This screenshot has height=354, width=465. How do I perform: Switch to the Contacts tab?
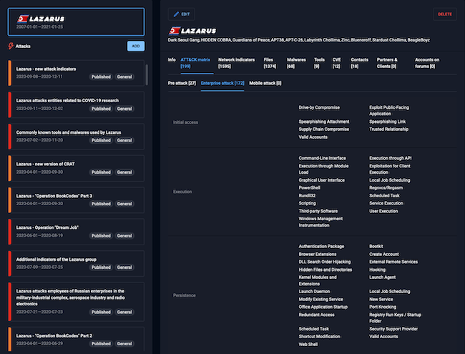359,63
